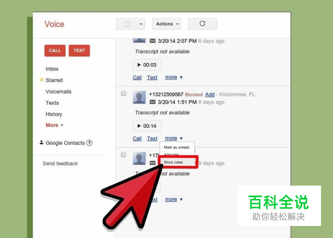
Task: Open Google Contacts link
Action: click(x=65, y=143)
